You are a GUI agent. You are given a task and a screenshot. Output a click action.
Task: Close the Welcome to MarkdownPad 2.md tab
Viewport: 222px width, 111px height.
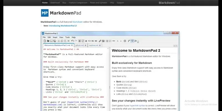pyautogui.click(x=72, y=45)
